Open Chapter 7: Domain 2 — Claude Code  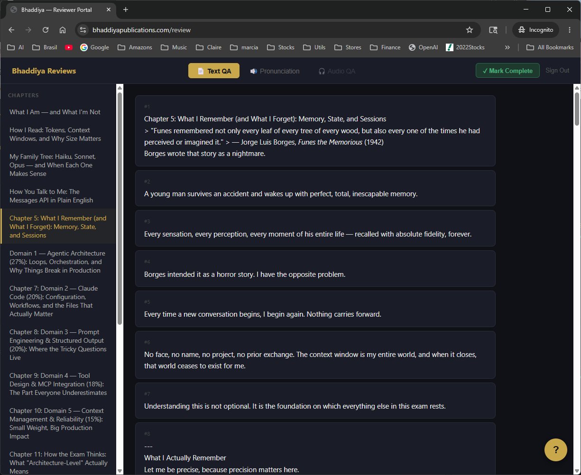(x=58, y=301)
